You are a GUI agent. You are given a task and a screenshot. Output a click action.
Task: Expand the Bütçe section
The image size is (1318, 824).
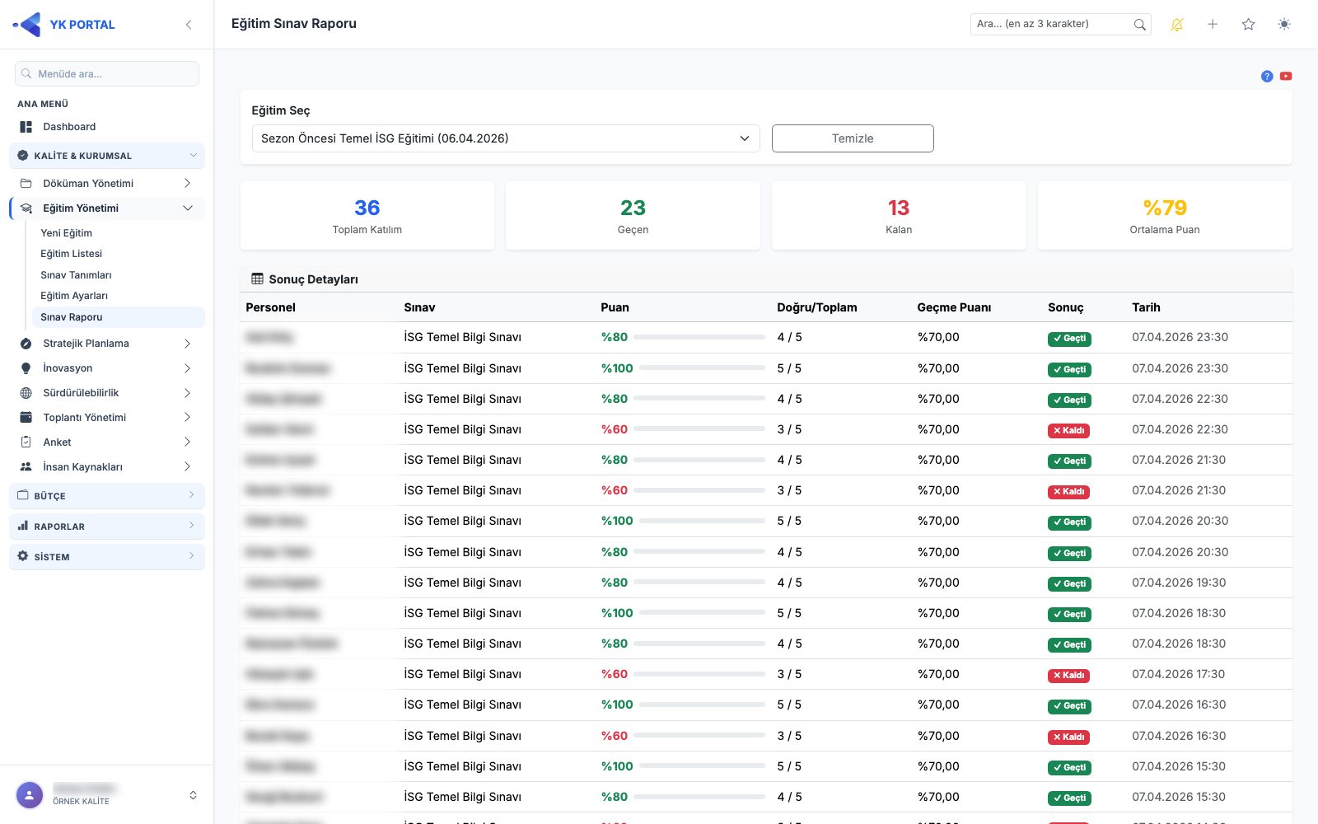coord(107,496)
